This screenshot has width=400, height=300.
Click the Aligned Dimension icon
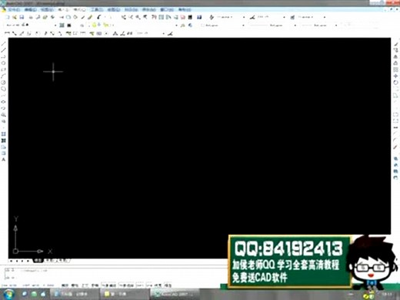[x=15, y=33]
